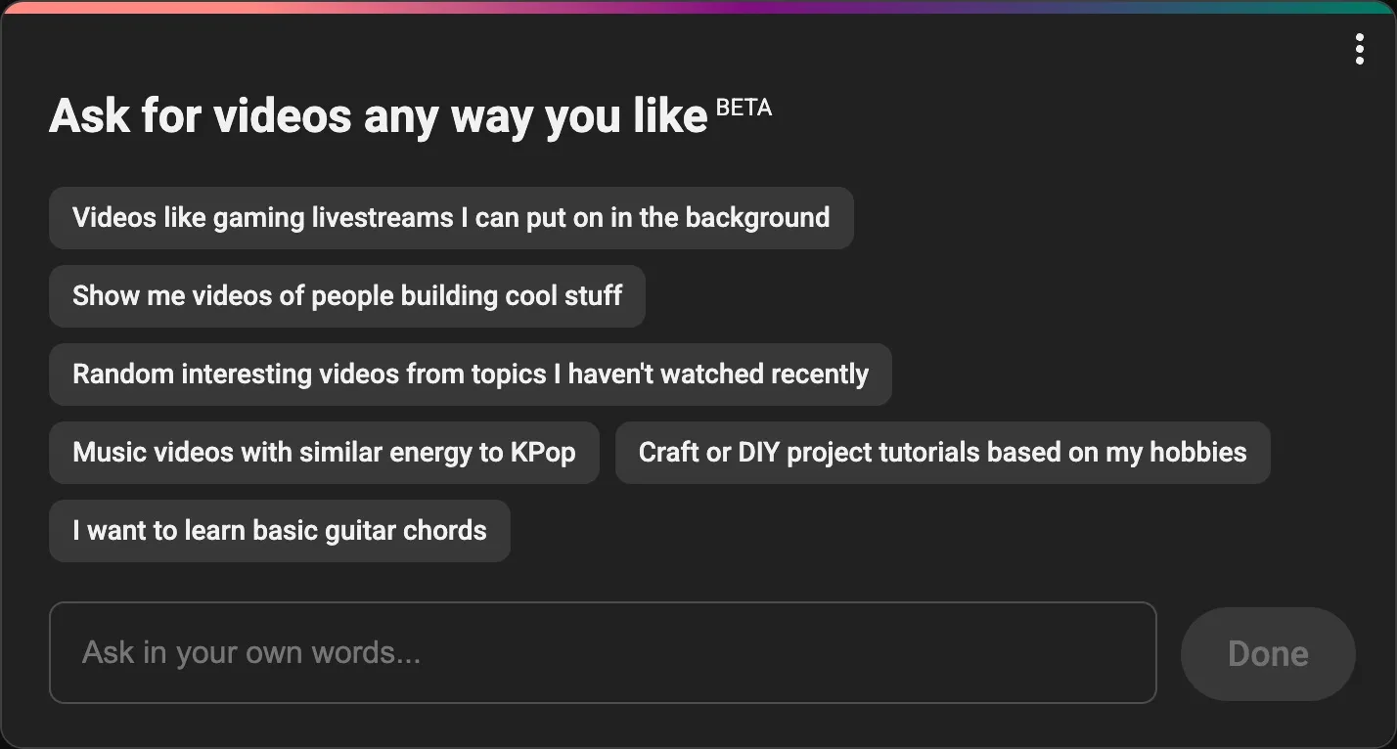Select the gaming livestreams background suggestion chip
The width and height of the screenshot is (1397, 749).
tap(451, 217)
